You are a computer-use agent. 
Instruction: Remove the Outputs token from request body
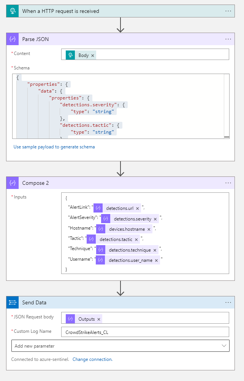pyautogui.click(x=99, y=319)
